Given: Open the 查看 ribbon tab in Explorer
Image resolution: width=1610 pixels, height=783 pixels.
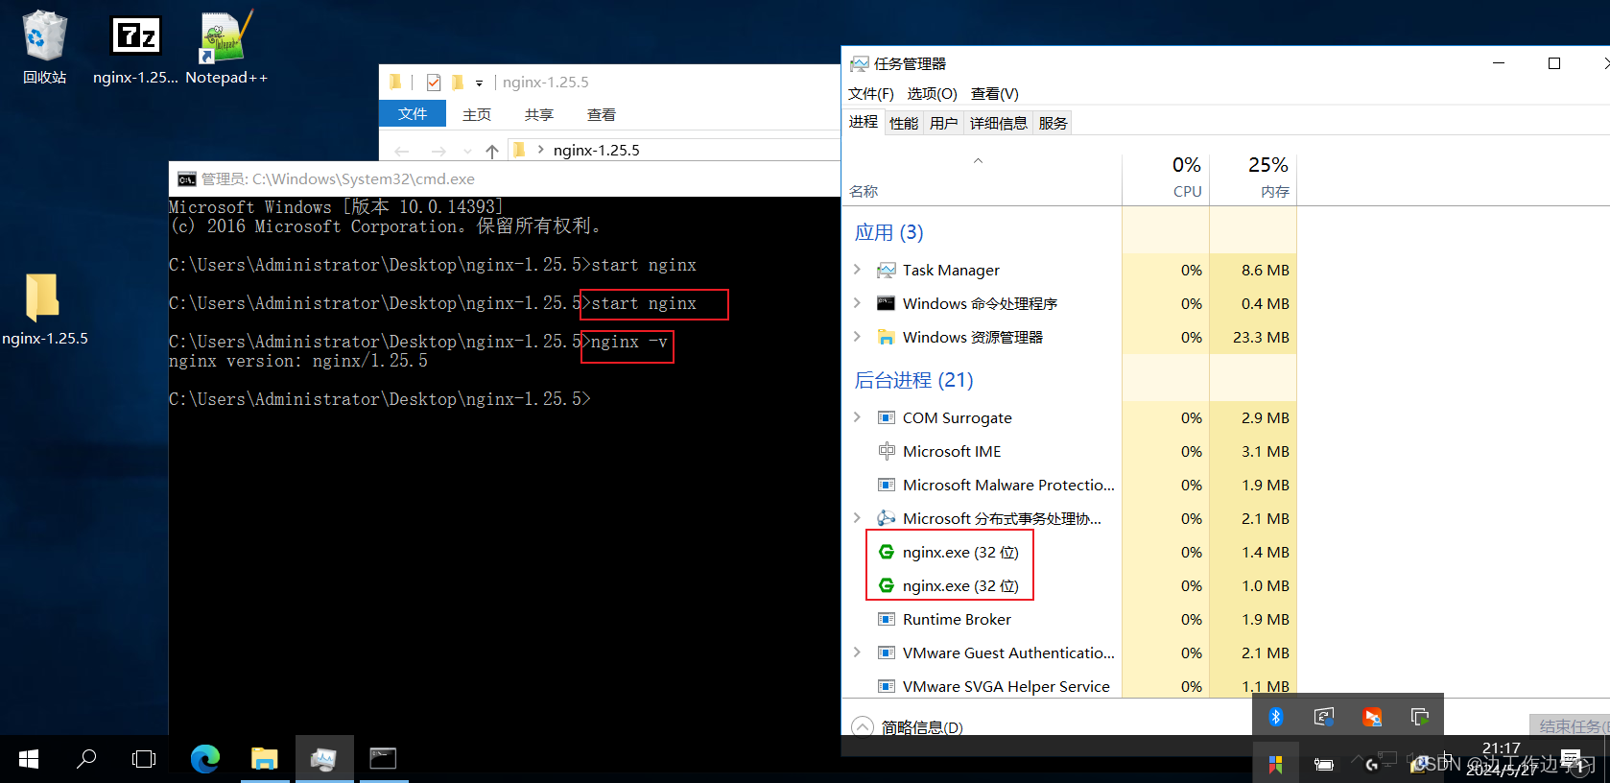Looking at the screenshot, I should [602, 114].
